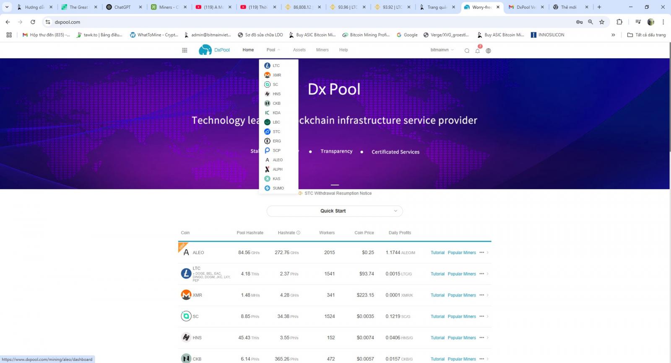Viewport: 671px width, 363px height.
Task: Open the Help nav item
Action: click(343, 50)
